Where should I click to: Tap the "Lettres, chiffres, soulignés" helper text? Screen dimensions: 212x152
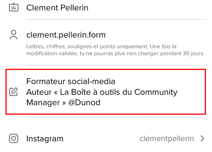tap(69, 47)
